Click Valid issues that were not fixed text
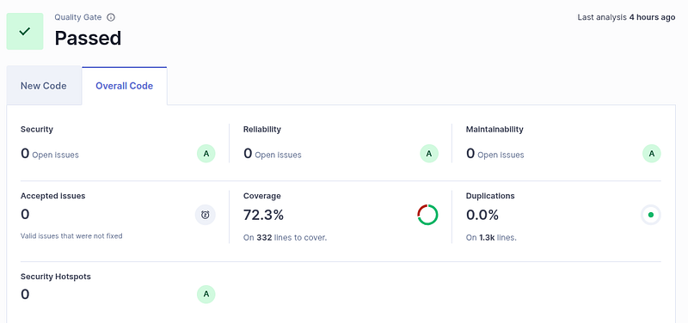688x323 pixels. pos(71,235)
